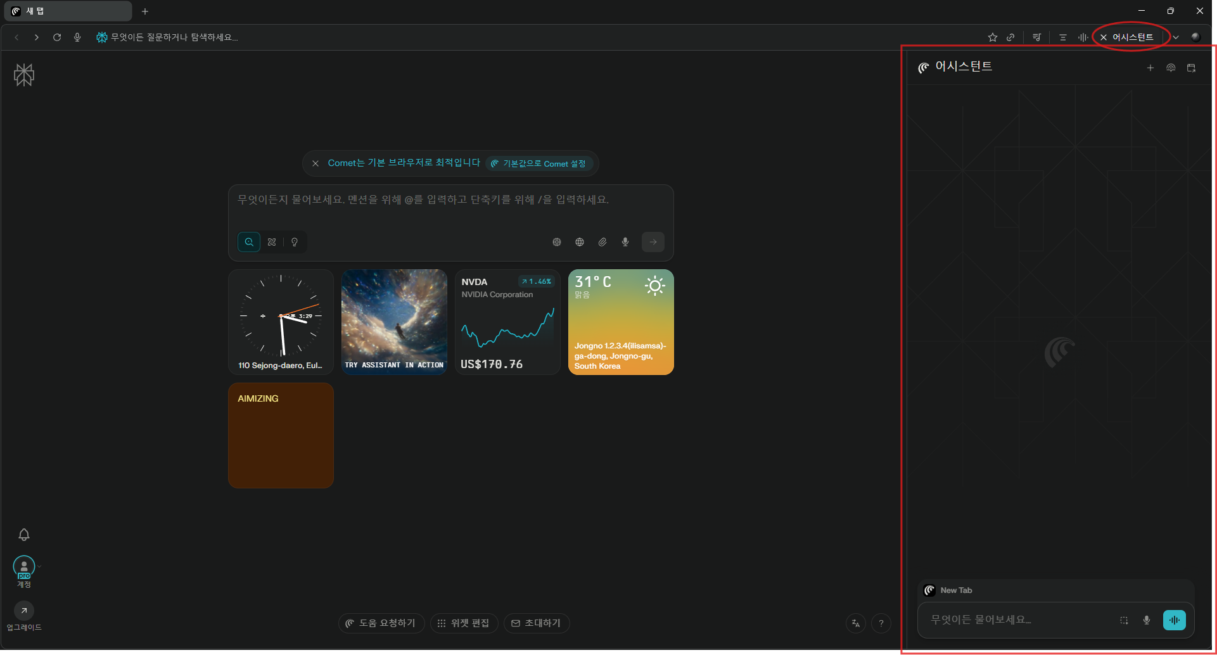
Task: Click the microphone icon beside the address bar
Action: click(x=77, y=37)
